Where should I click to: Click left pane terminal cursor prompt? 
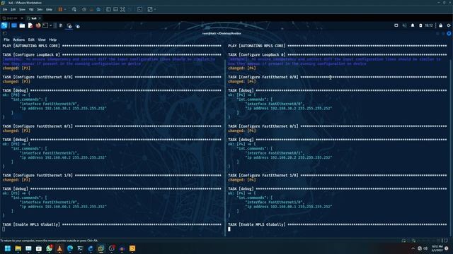pos(4,229)
